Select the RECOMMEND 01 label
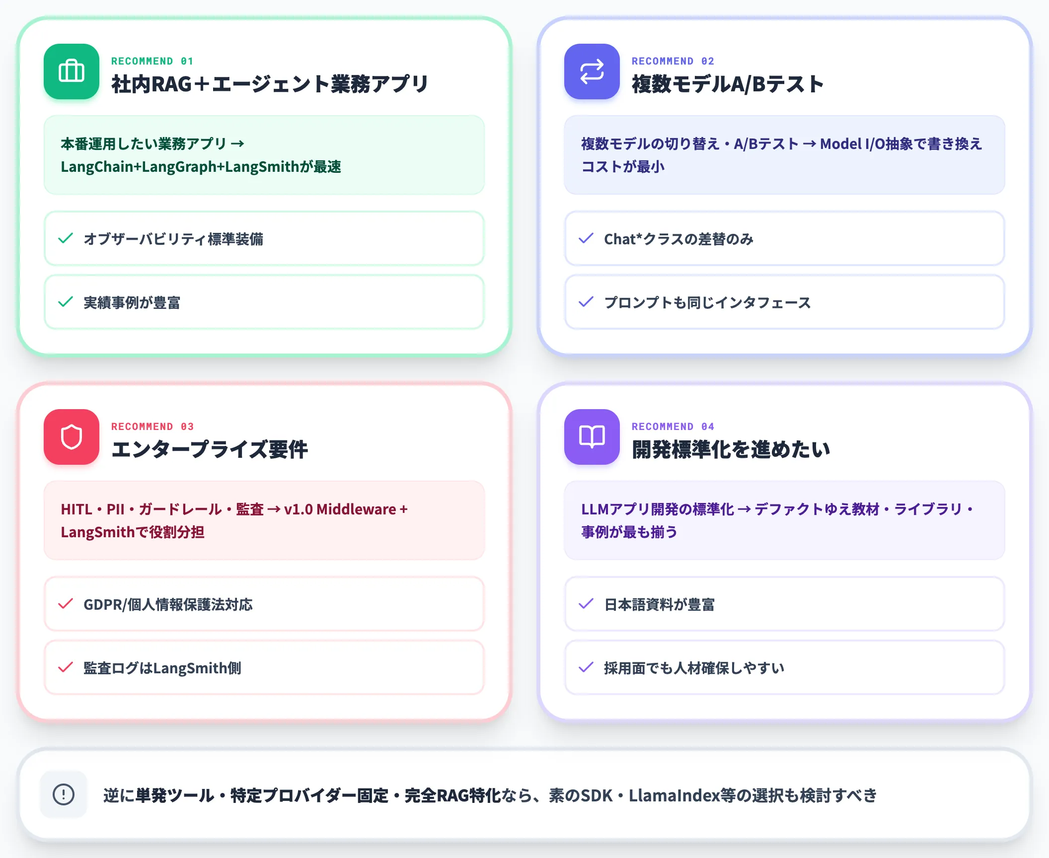The image size is (1049, 858). coord(152,61)
